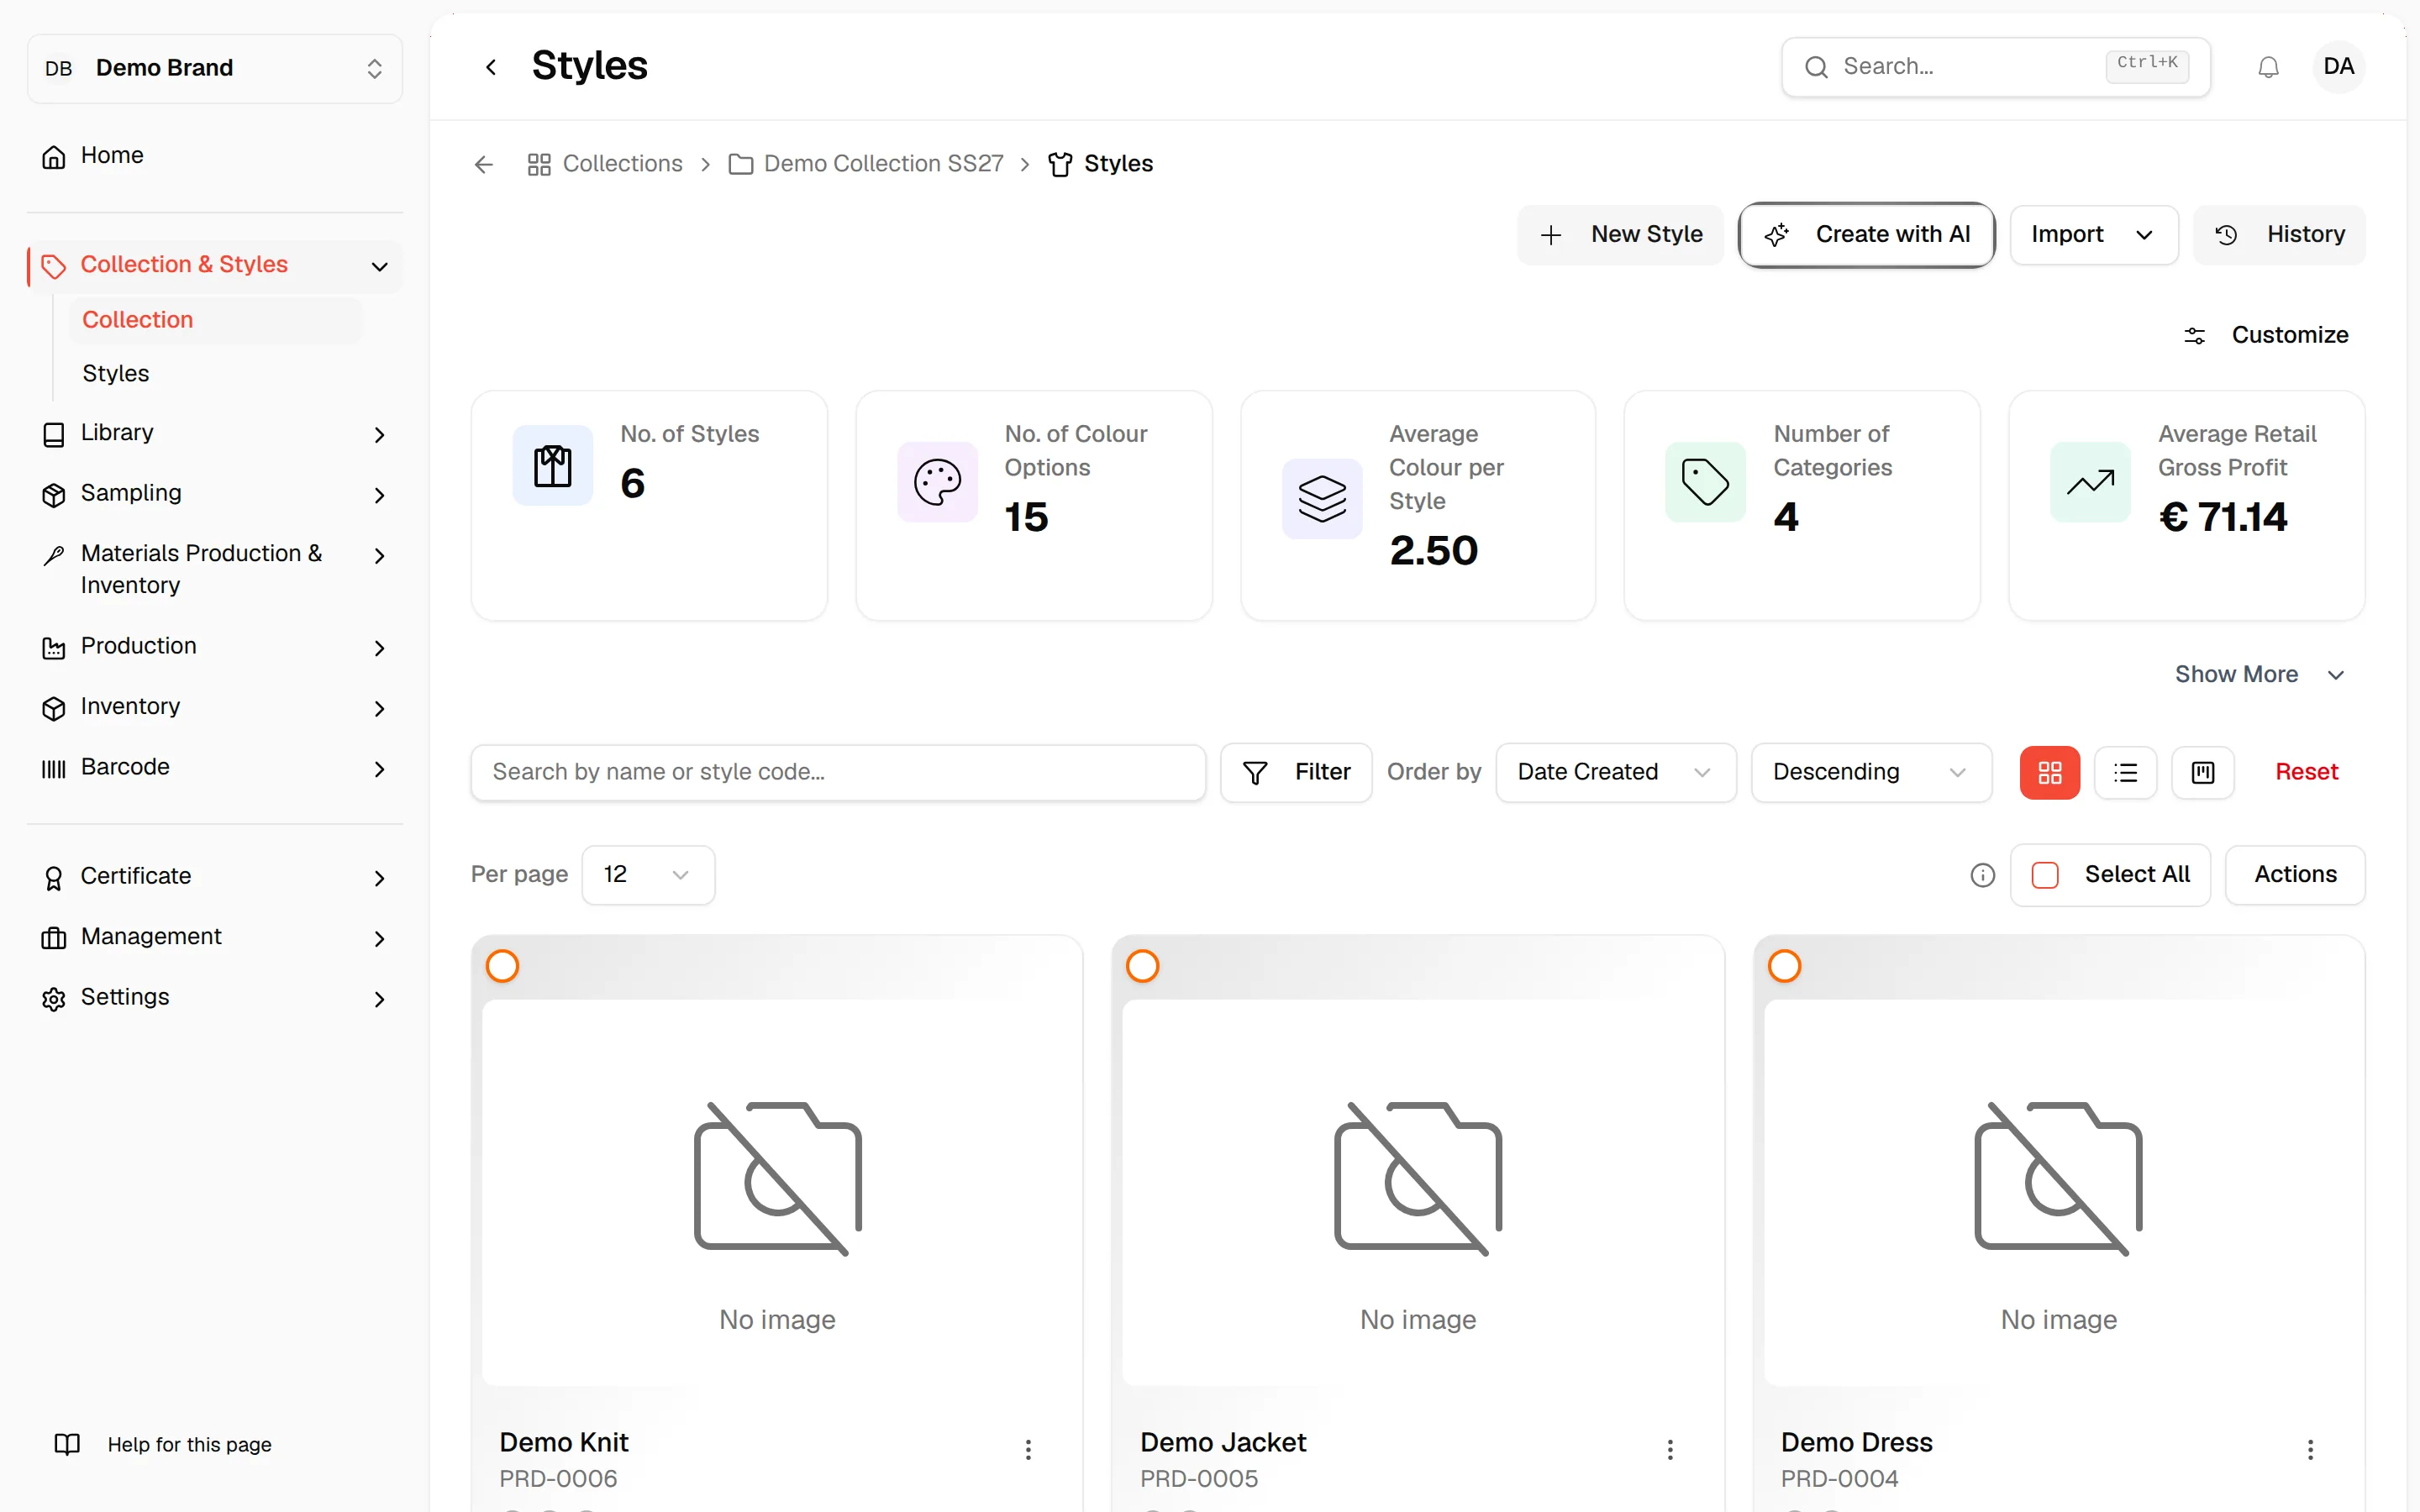Click the Number of Categories tag icon
This screenshot has height=1512, width=2420.
pyautogui.click(x=1705, y=482)
